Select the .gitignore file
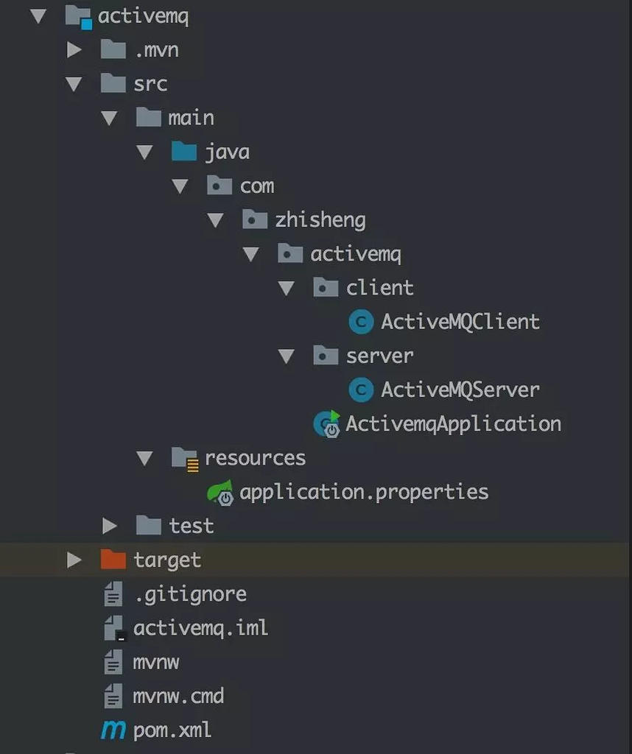This screenshot has height=754, width=632. click(190, 593)
